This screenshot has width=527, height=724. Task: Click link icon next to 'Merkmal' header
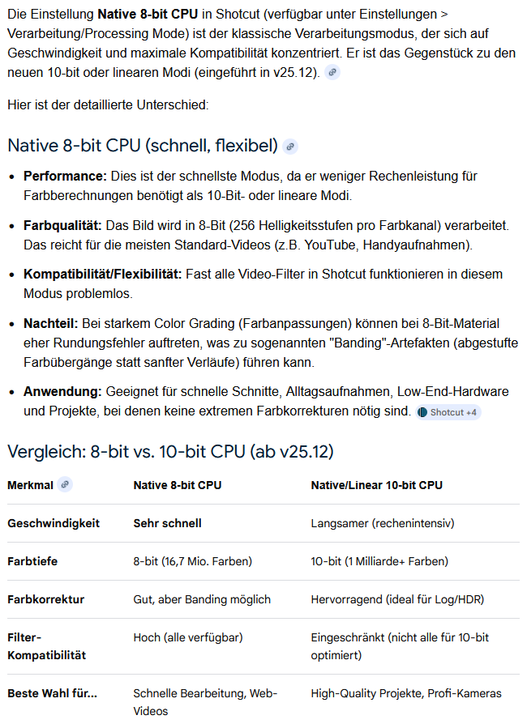click(x=66, y=484)
